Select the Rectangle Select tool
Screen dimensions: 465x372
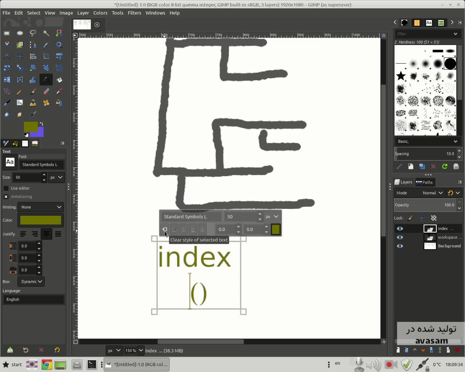click(7, 33)
